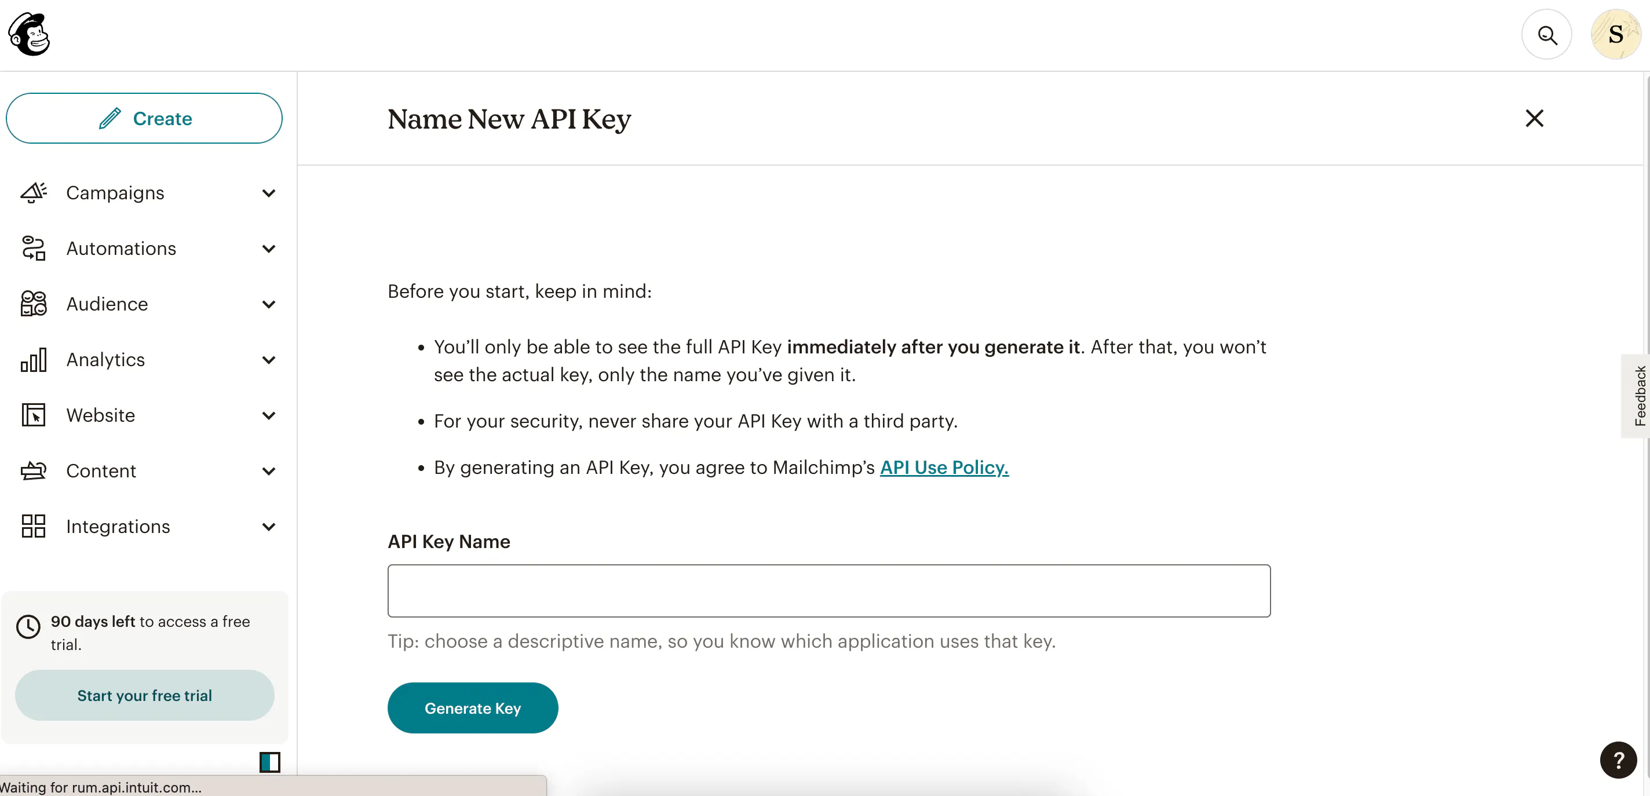Click the Automations flow icon

(33, 249)
